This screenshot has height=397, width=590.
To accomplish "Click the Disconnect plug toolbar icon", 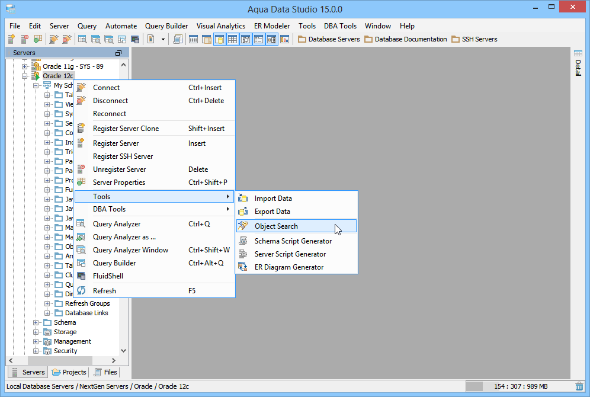I will click(x=67, y=39).
